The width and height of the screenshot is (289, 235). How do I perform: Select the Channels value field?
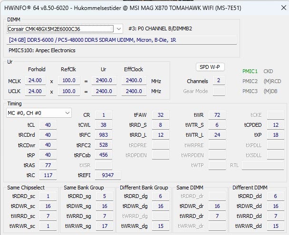(x=219, y=80)
